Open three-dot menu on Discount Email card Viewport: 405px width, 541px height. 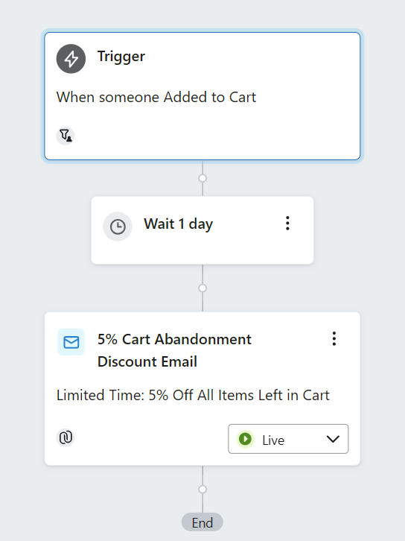[334, 339]
